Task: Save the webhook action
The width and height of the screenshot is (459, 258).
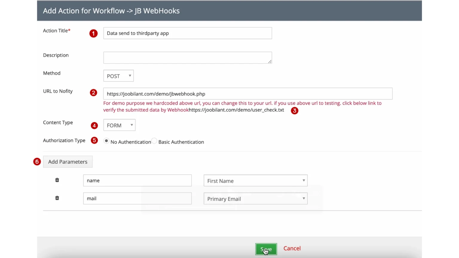Action: tap(266, 249)
